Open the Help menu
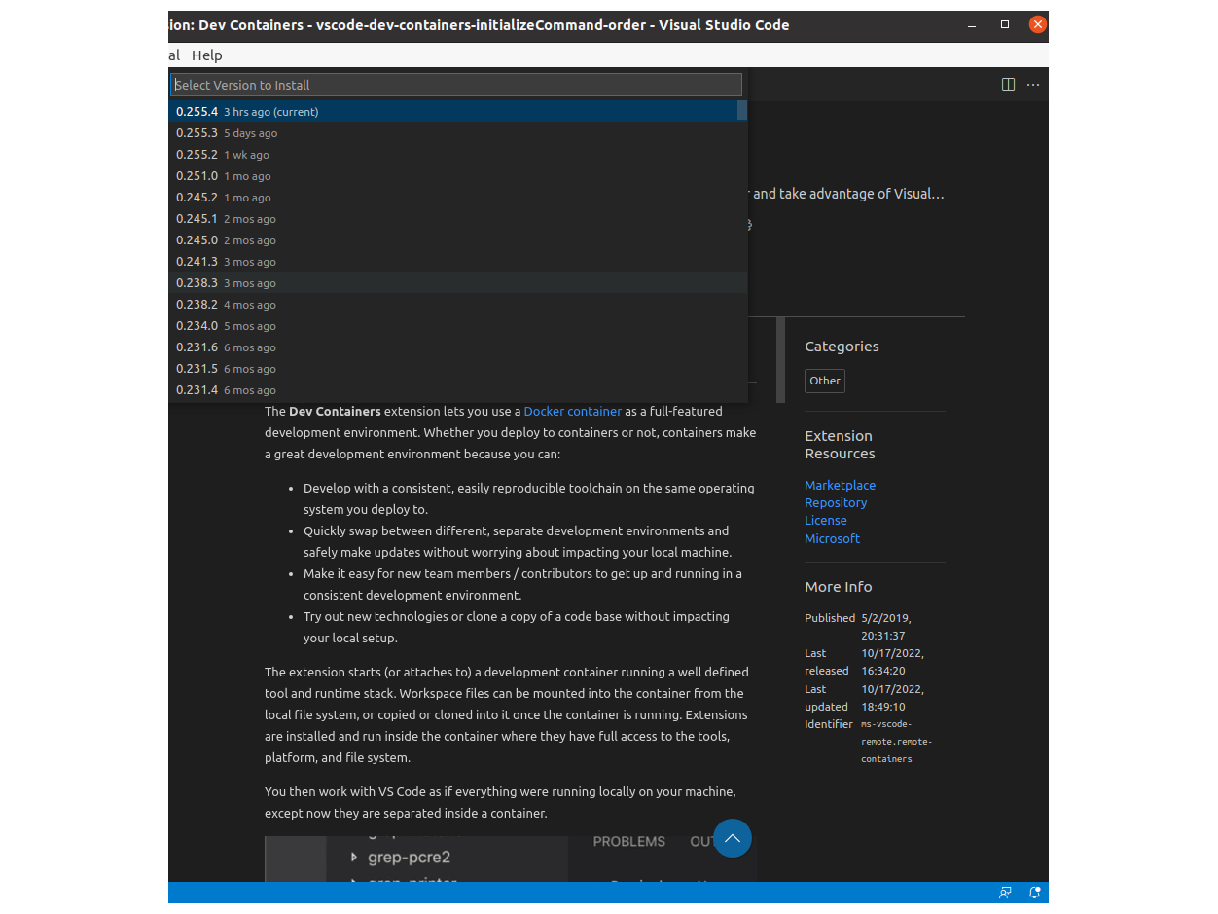 pos(207,55)
